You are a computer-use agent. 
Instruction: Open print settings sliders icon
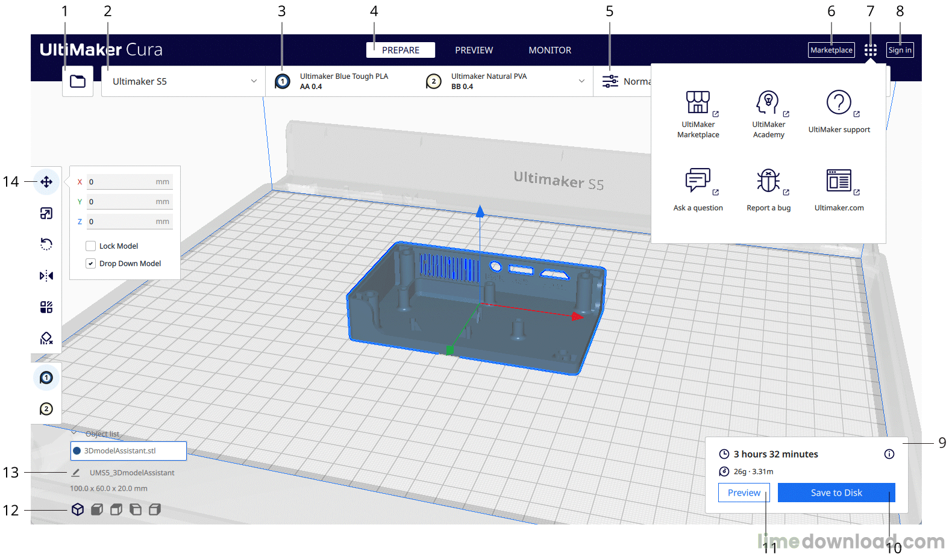click(610, 81)
